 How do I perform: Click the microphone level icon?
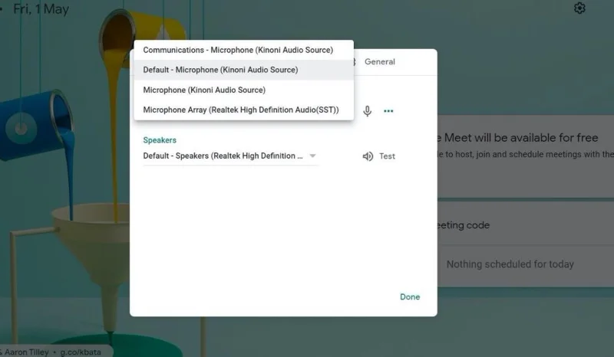point(368,111)
